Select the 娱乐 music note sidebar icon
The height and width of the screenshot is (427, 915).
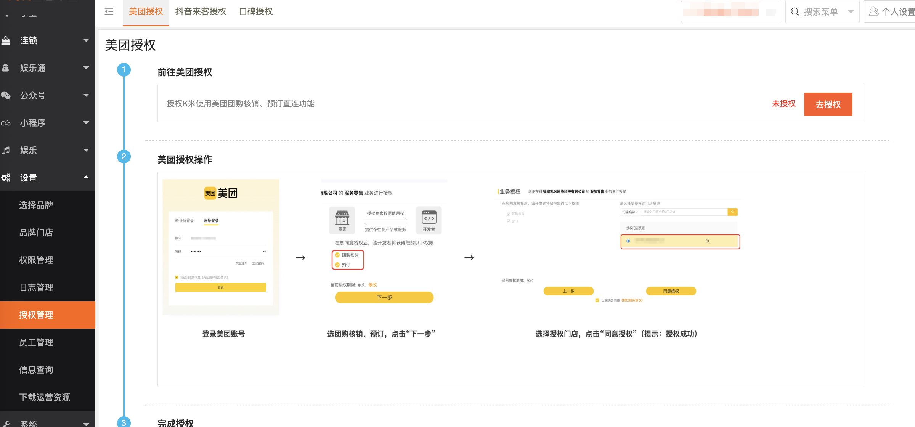click(6, 150)
